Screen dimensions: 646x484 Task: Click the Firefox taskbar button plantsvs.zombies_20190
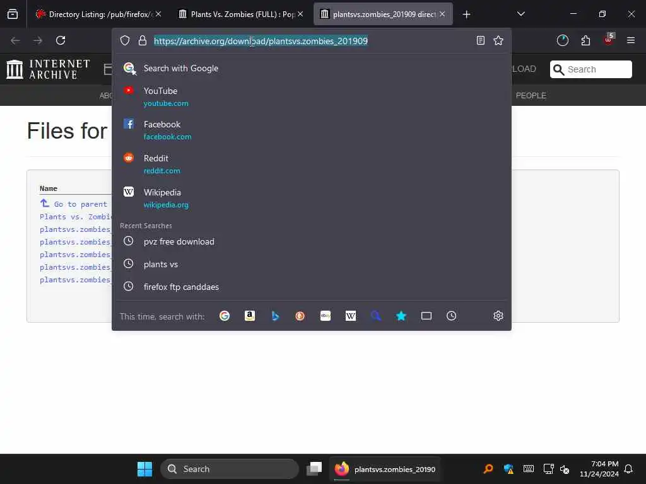tap(385, 469)
